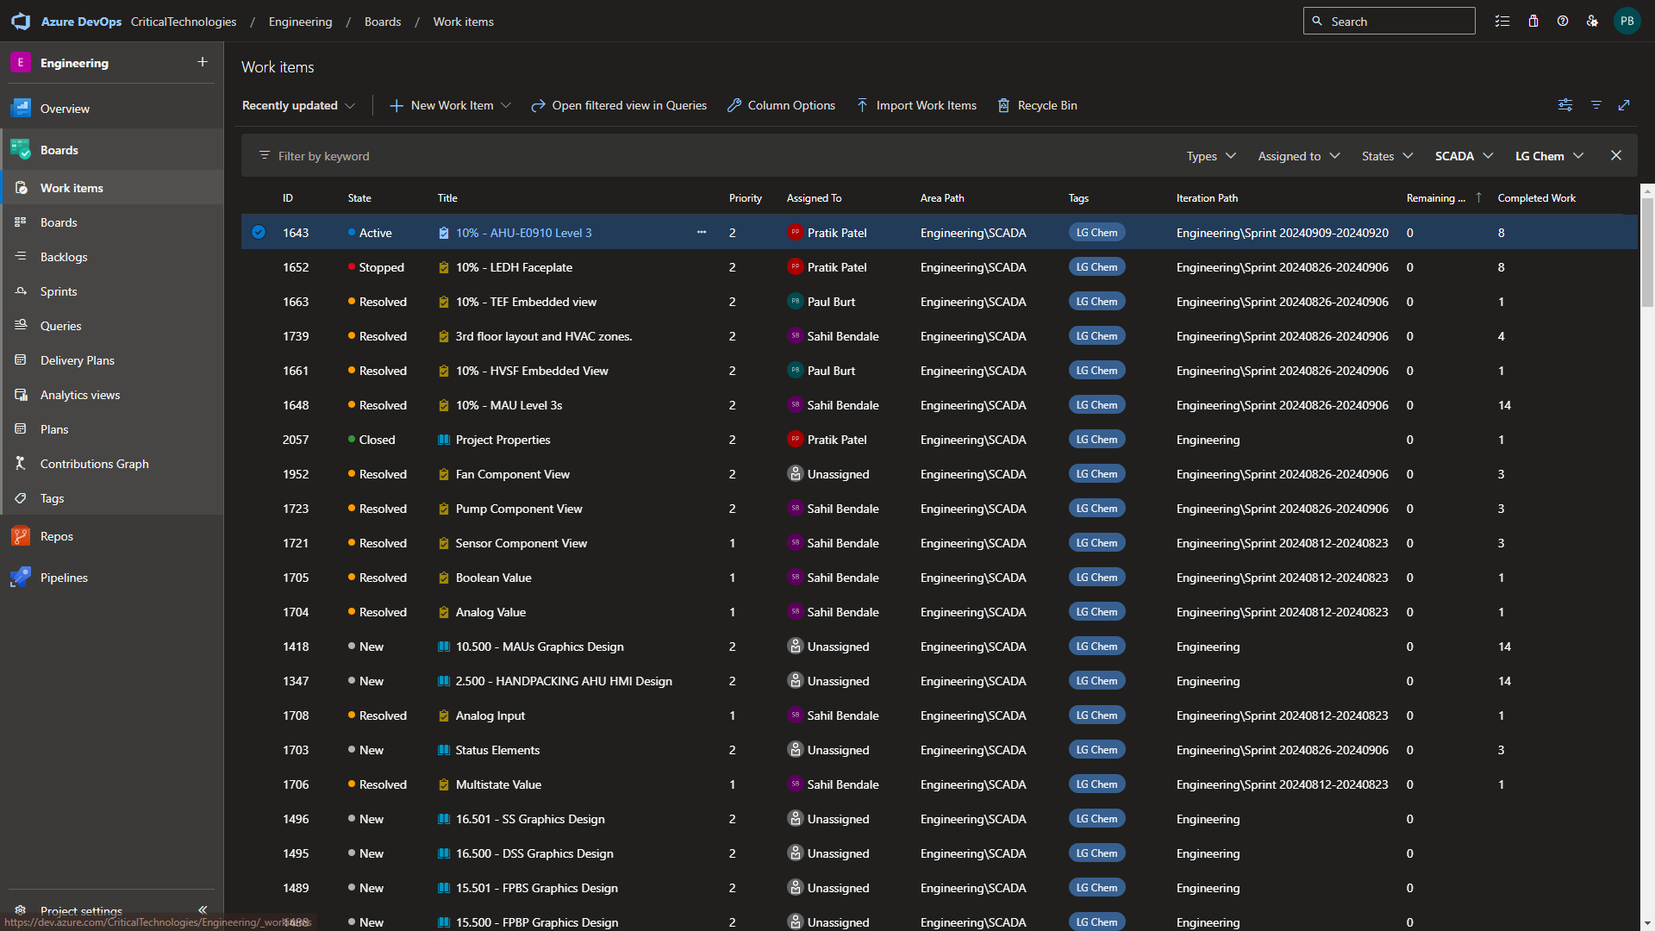The image size is (1655, 931).
Task: Clear filters with the X button
Action: click(1616, 156)
